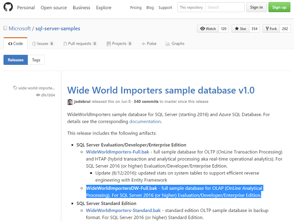Click the green Sign up button
The height and width of the screenshot is (222, 294).
tap(279, 7)
